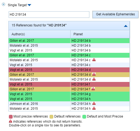Viewport: 140px width, 131px height.
Task: Click the red Most precise references swatch
Action: coord(11,117)
